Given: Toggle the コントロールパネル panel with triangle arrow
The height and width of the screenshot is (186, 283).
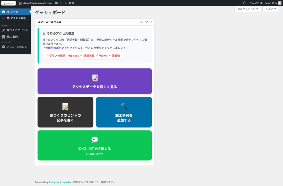Looking at the screenshot, I should coord(151,22).
